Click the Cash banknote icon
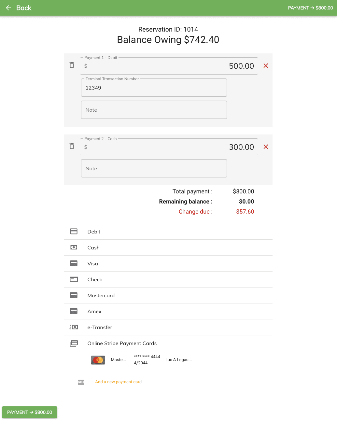Viewport: 337px width, 421px height. (74, 247)
